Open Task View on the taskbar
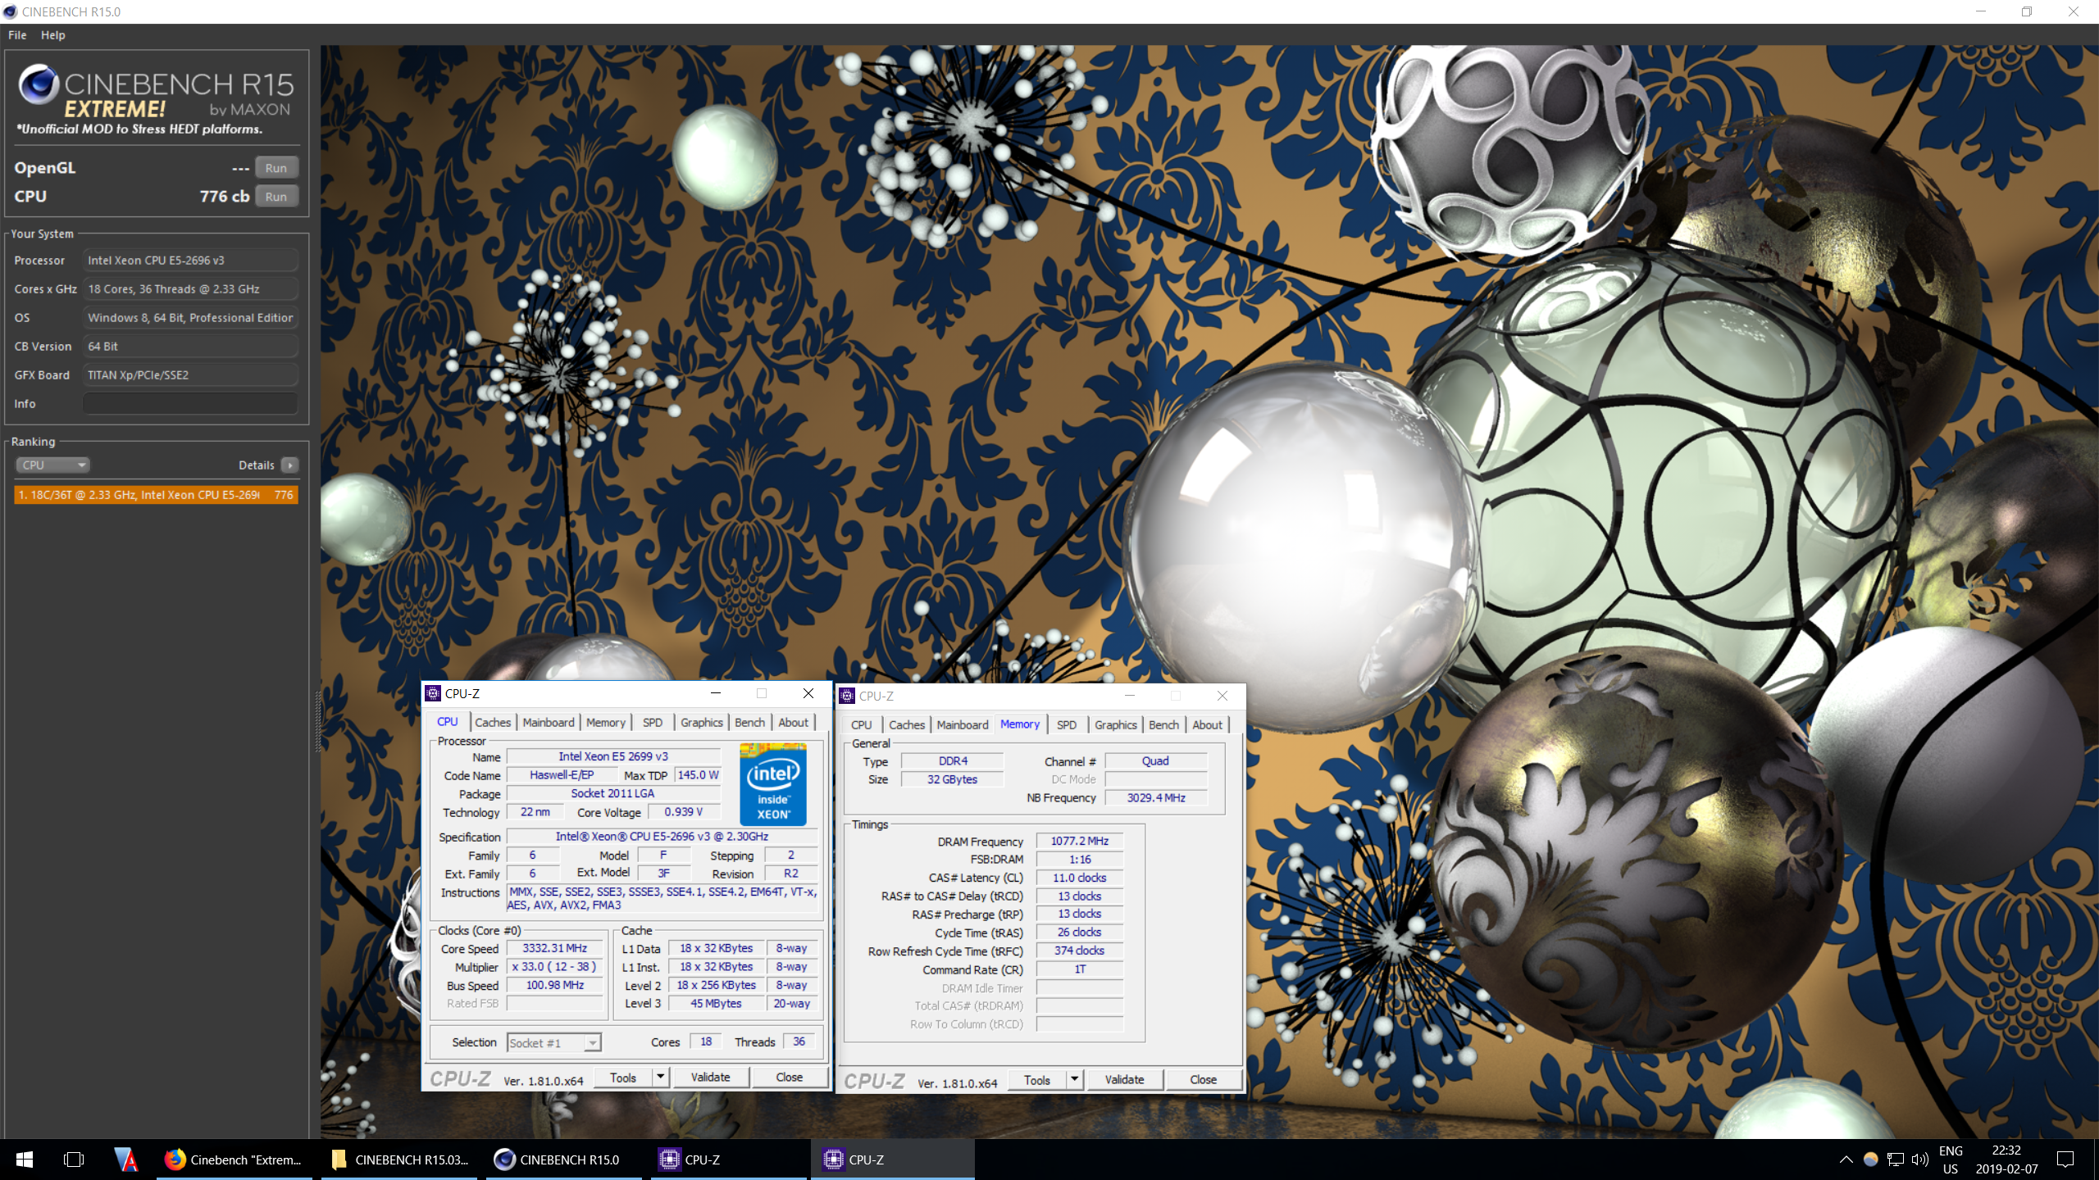The image size is (2099, 1180). [x=74, y=1160]
